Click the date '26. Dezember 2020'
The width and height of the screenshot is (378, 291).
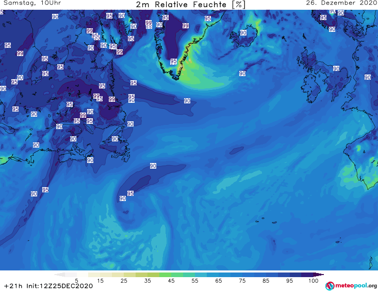pyautogui.click(x=342, y=3)
